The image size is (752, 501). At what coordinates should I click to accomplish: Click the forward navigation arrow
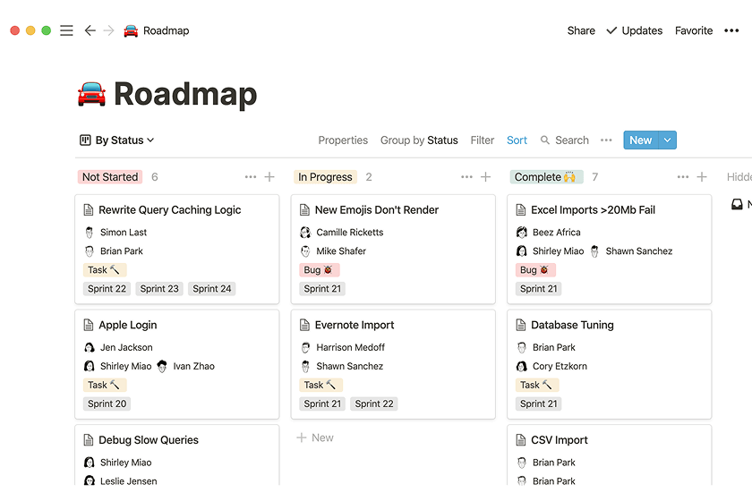pyautogui.click(x=108, y=30)
